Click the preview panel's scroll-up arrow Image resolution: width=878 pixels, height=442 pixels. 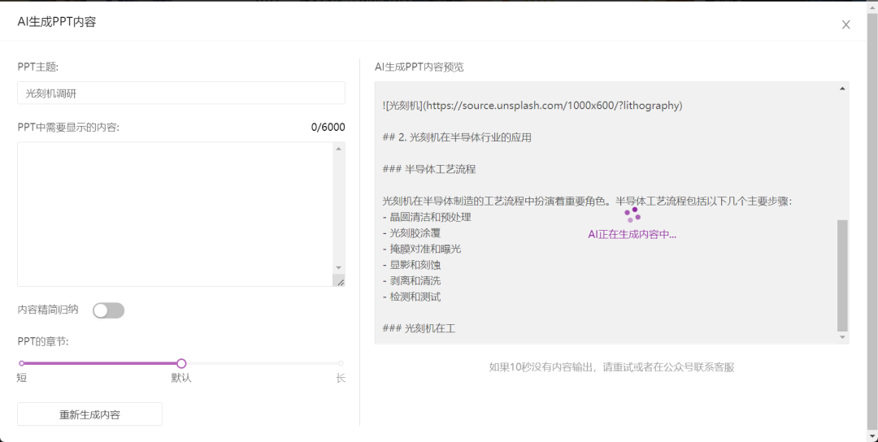[x=842, y=88]
